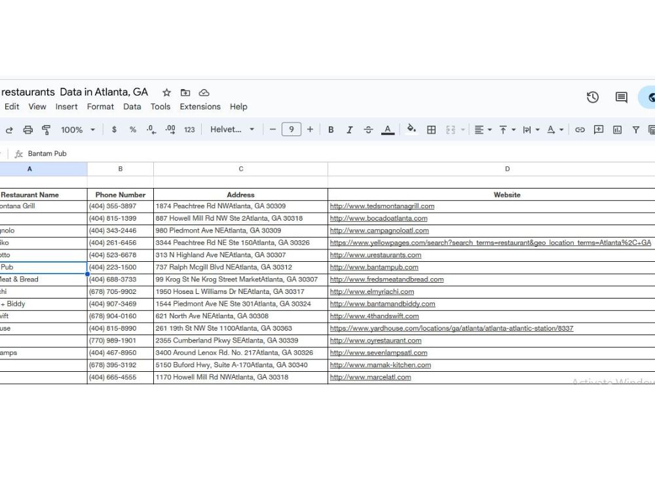
Task: Increase decimal places
Action: pos(170,130)
